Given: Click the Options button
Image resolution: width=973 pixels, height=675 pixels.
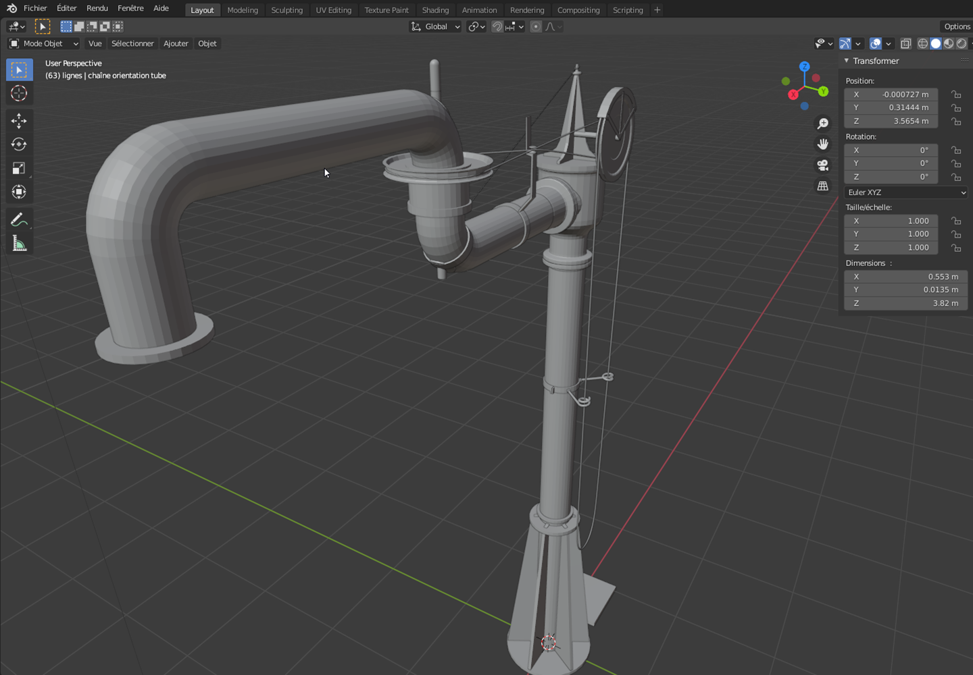Looking at the screenshot, I should coord(957,26).
